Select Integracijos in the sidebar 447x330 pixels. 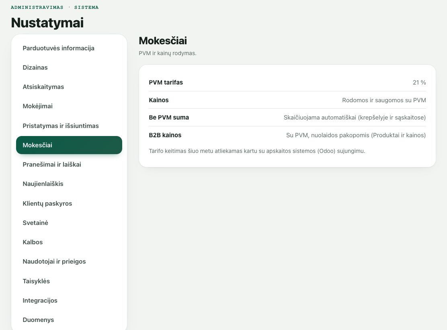(69, 301)
